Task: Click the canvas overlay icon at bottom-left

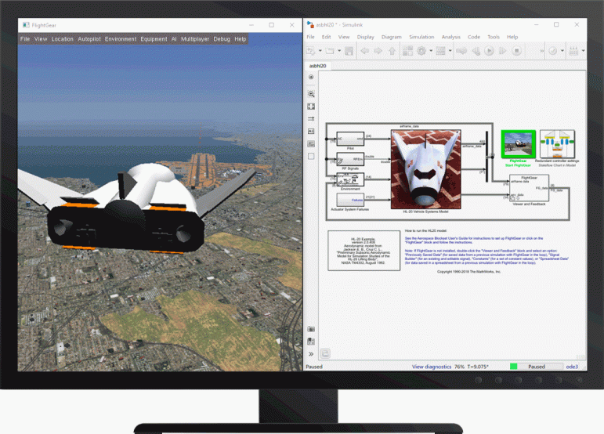Action: pyautogui.click(x=325, y=353)
